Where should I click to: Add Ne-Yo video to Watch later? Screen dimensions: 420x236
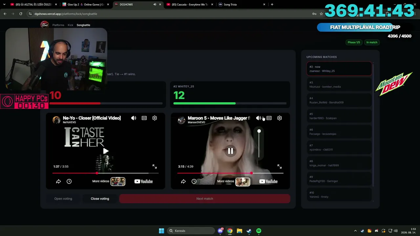pos(69,181)
